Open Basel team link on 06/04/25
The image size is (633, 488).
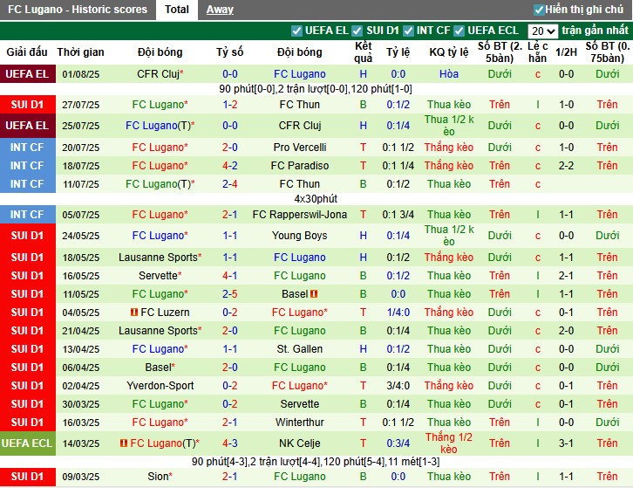click(158, 368)
